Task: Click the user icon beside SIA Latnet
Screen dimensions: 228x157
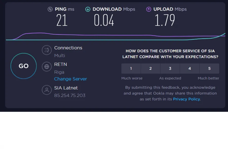Action: pyautogui.click(x=47, y=90)
